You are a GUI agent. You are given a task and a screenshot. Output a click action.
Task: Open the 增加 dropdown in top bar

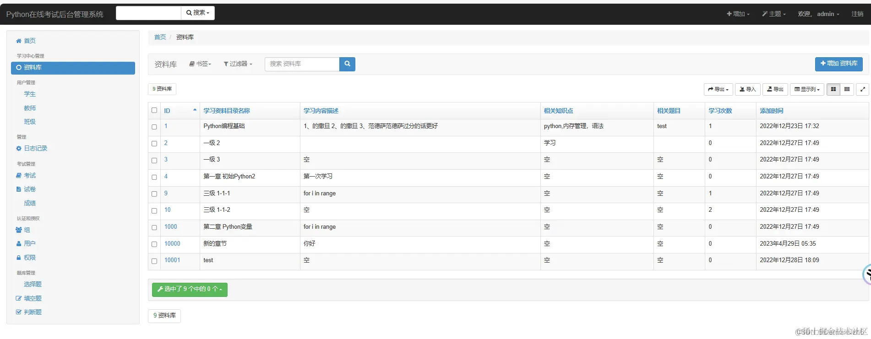[x=738, y=14]
